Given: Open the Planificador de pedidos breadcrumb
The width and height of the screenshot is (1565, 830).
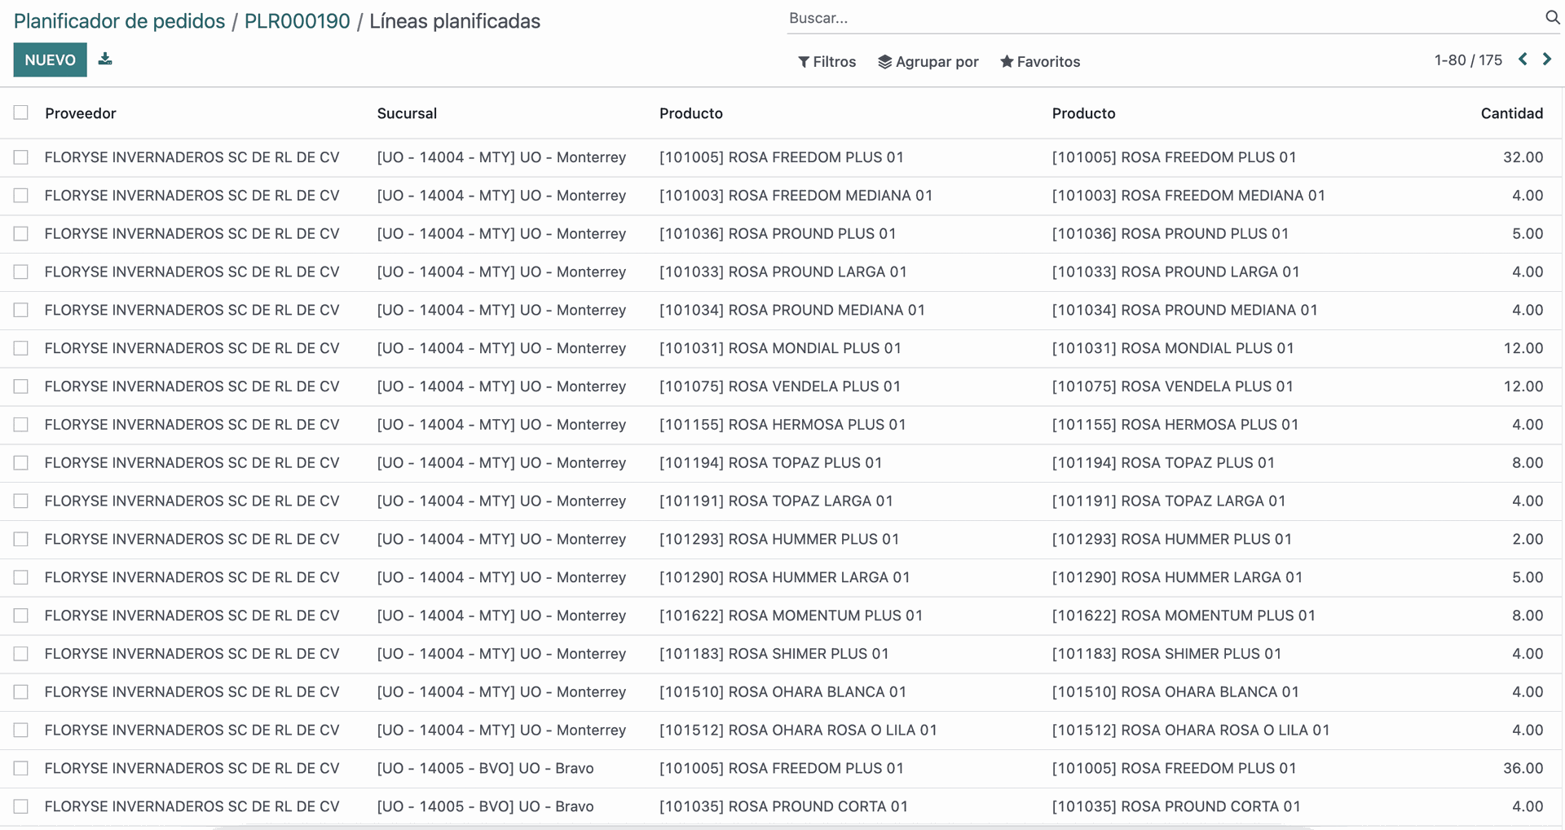Looking at the screenshot, I should coord(119,21).
